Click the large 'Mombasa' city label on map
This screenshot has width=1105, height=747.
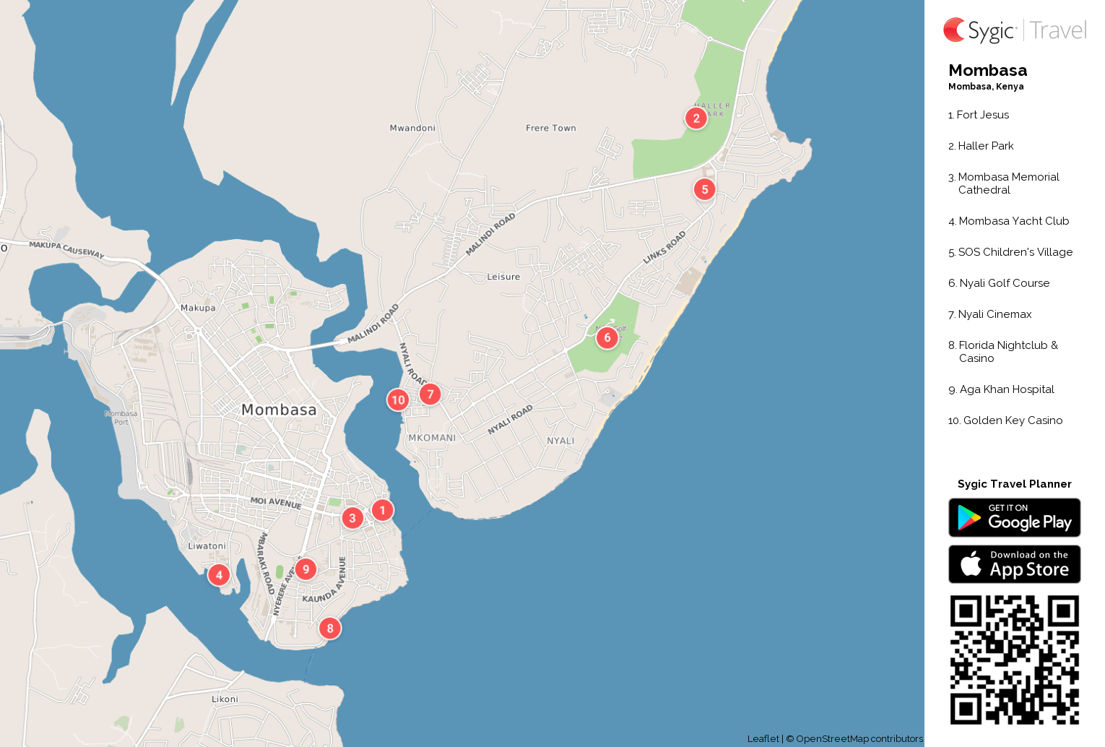(279, 410)
